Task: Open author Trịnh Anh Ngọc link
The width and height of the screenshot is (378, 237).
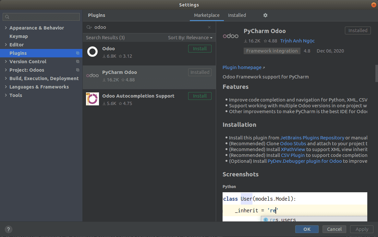Action: click(x=298, y=41)
